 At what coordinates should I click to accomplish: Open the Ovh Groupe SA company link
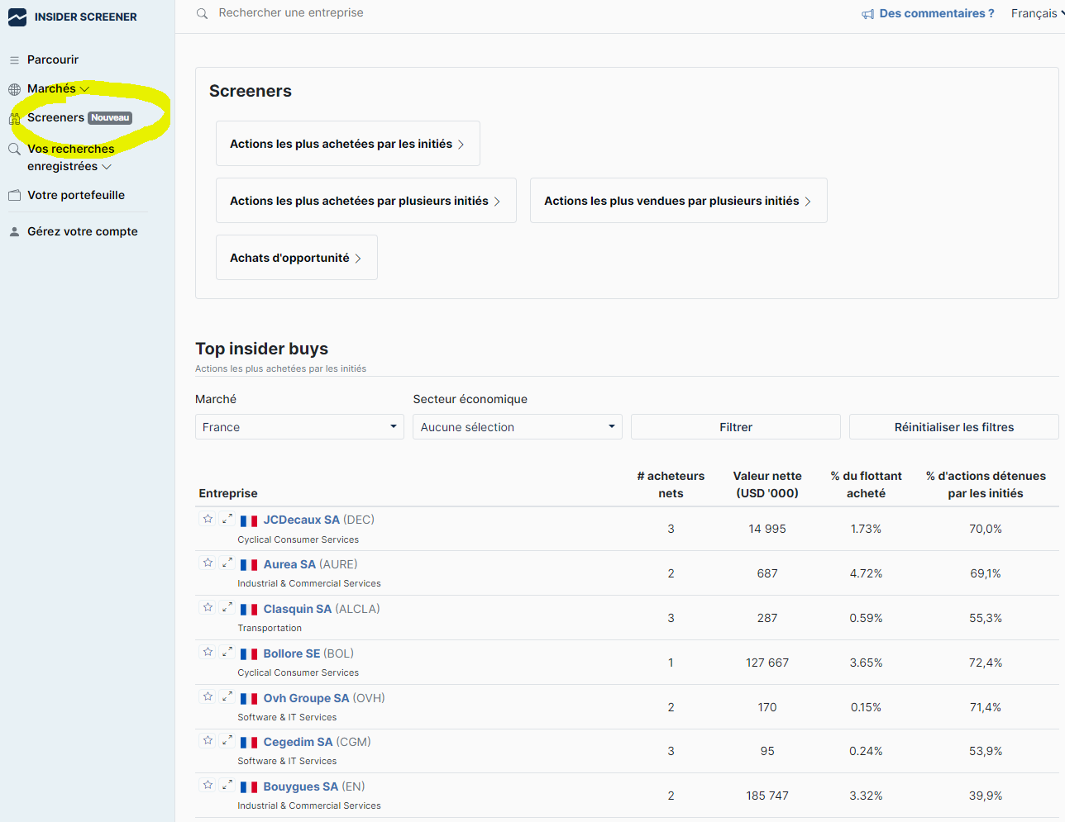[x=307, y=698]
